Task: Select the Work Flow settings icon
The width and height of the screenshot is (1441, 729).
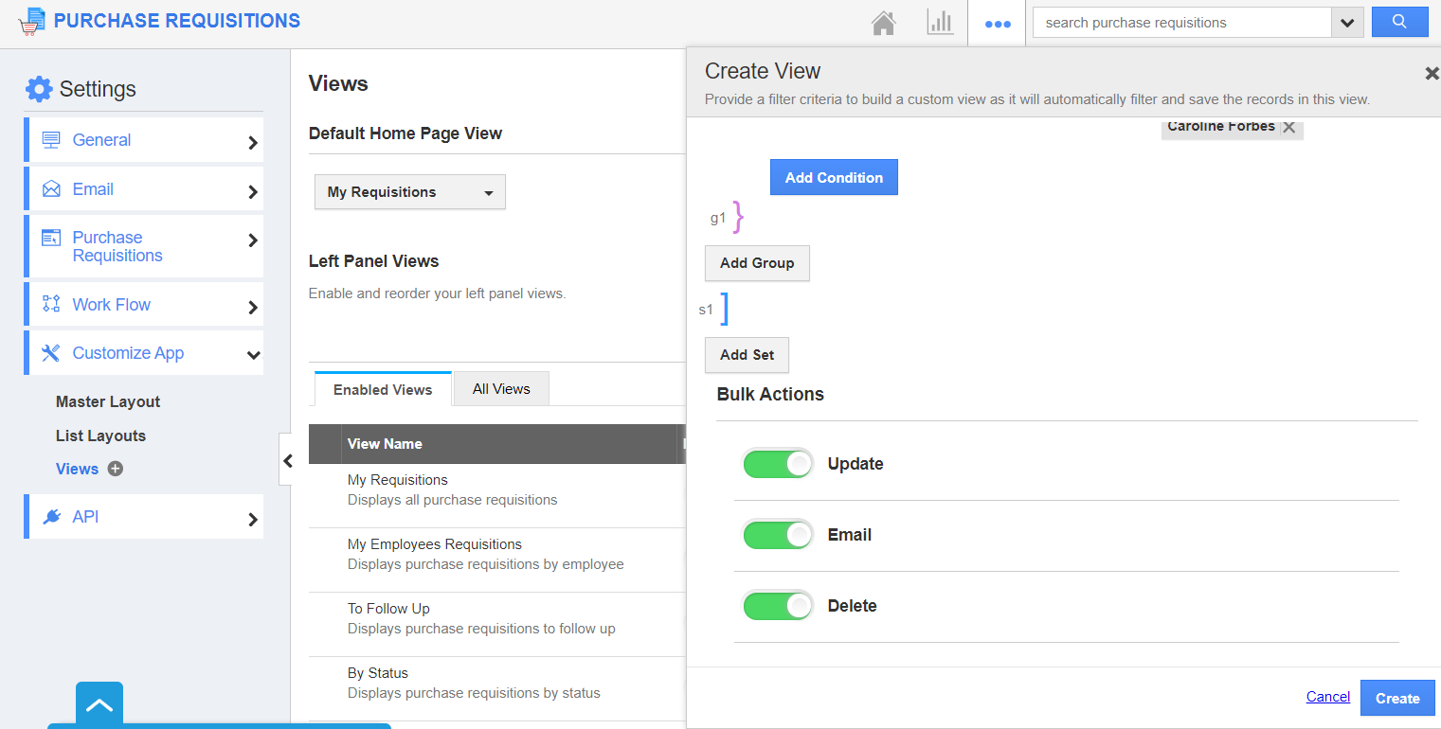Action: click(x=49, y=304)
